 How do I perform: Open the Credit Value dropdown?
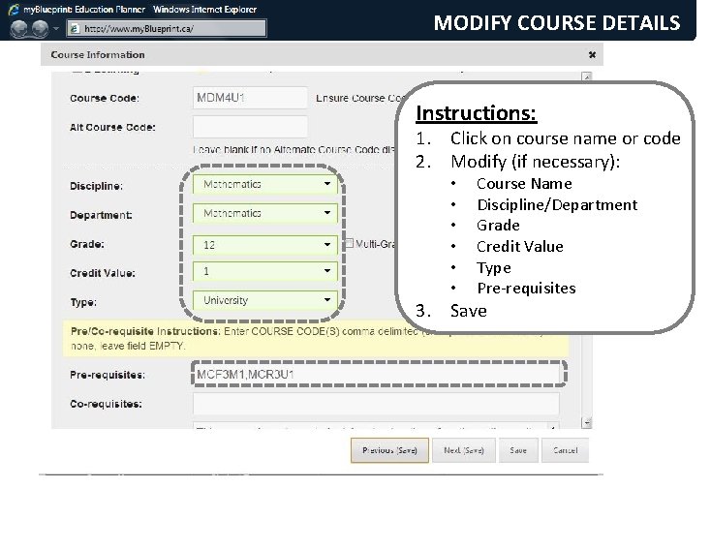(264, 271)
